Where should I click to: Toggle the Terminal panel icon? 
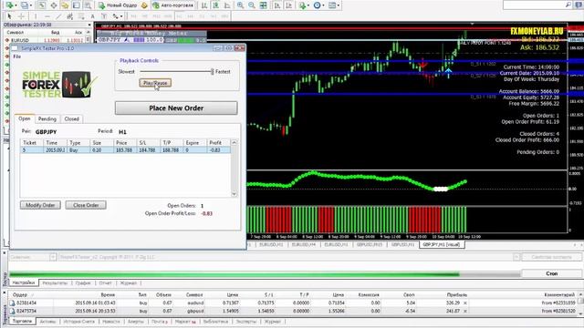(77, 5)
